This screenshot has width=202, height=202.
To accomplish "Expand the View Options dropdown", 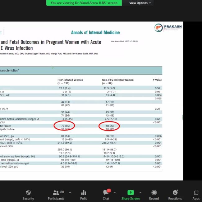I will (140, 3).
